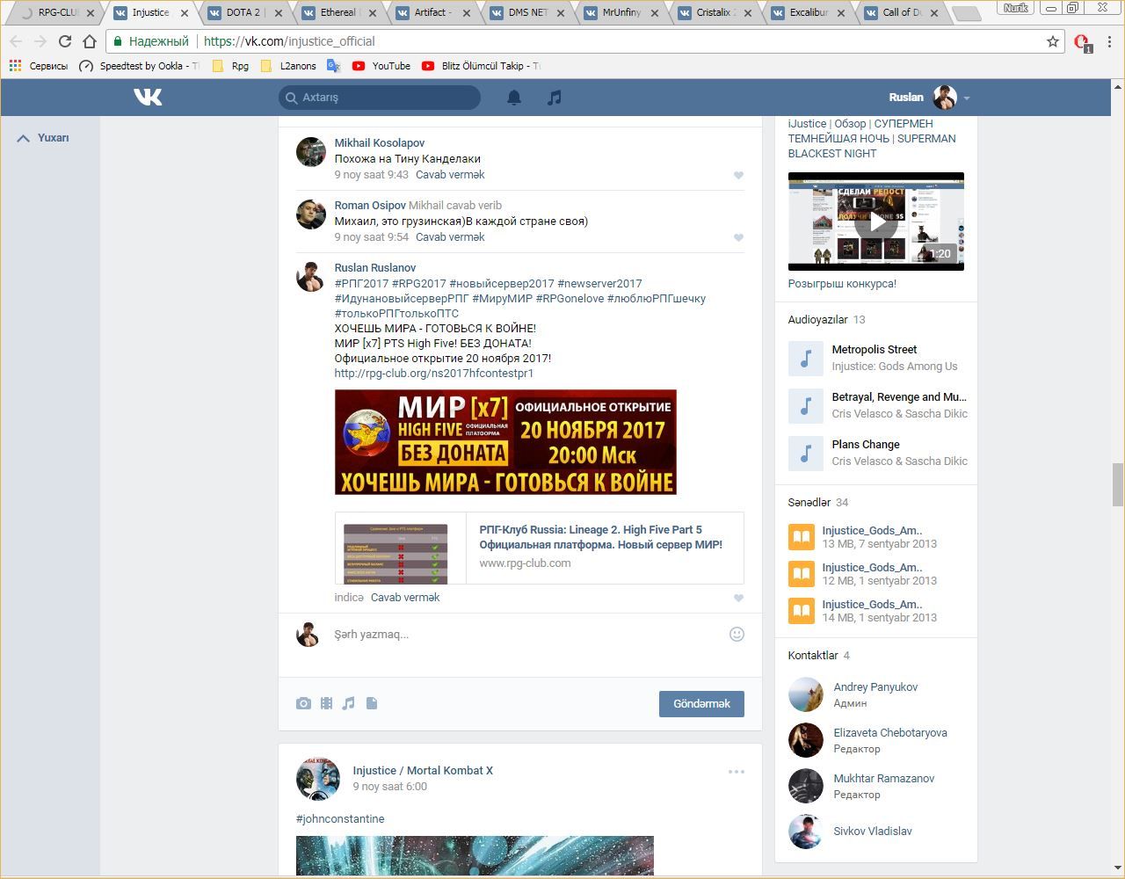1125x879 pixels.
Task: Open notifications bell in VK header
Action: tap(514, 98)
